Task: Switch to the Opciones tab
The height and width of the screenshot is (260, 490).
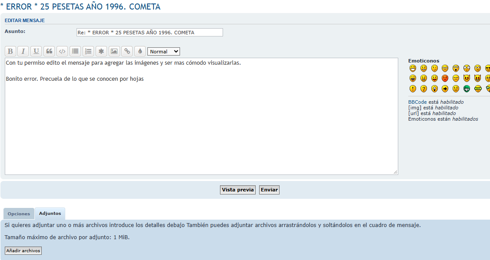Action: [x=19, y=214]
